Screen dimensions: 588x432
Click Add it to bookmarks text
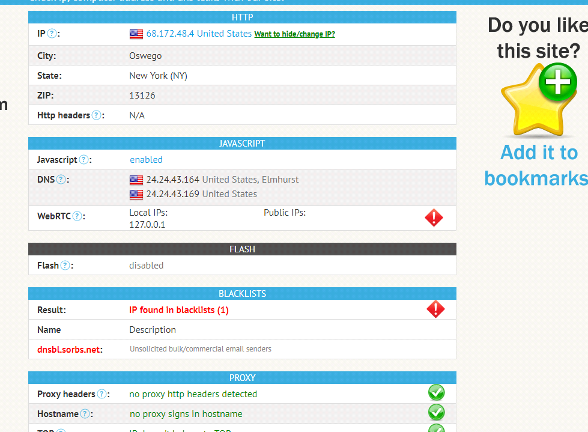[x=536, y=165]
